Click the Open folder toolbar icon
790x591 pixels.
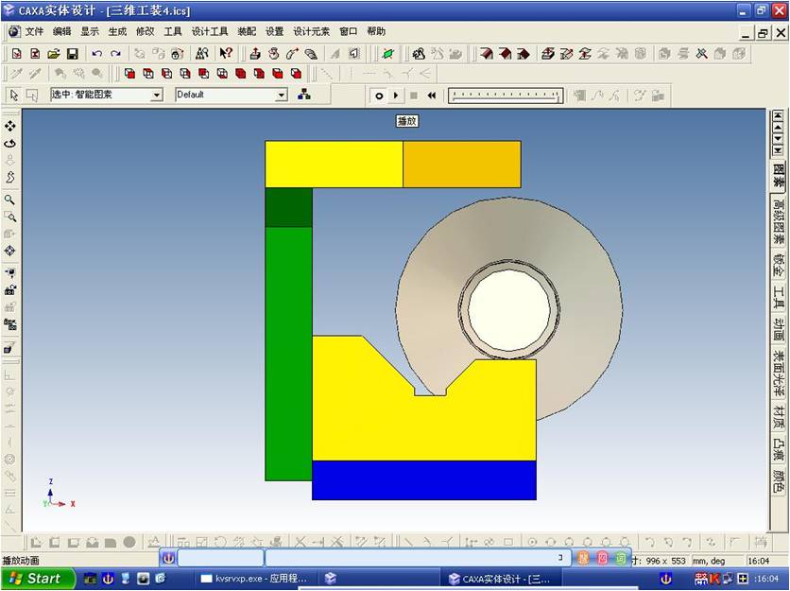(x=53, y=54)
